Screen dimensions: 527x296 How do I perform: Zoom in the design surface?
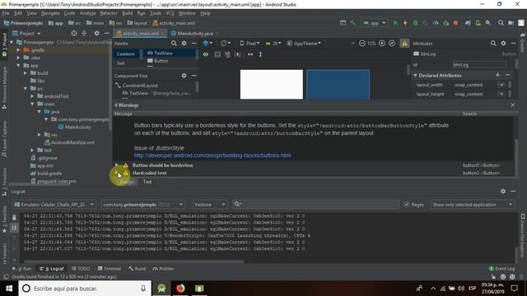coord(382,44)
